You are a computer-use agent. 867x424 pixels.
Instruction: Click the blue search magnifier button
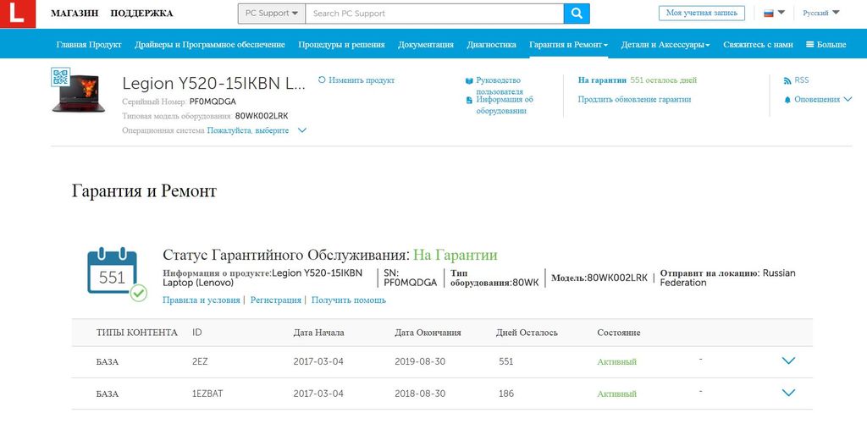tap(577, 14)
